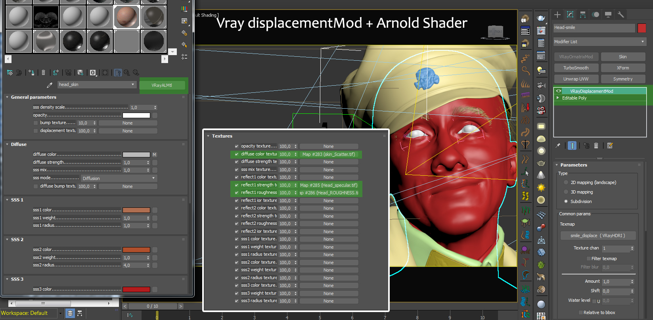The width and height of the screenshot is (653, 320).
Task: Select the skin-colored material sample sphere
Action: point(126,17)
